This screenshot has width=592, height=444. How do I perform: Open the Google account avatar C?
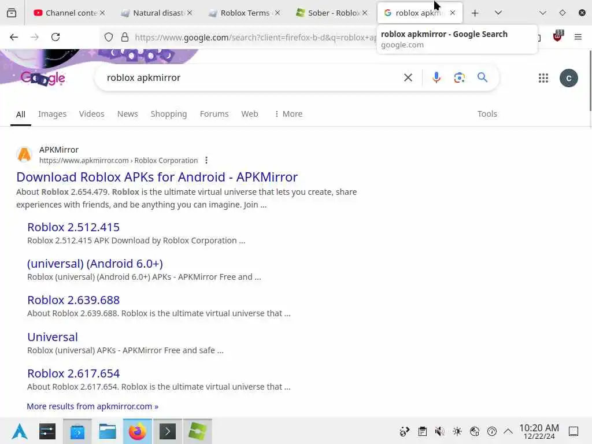click(x=569, y=78)
